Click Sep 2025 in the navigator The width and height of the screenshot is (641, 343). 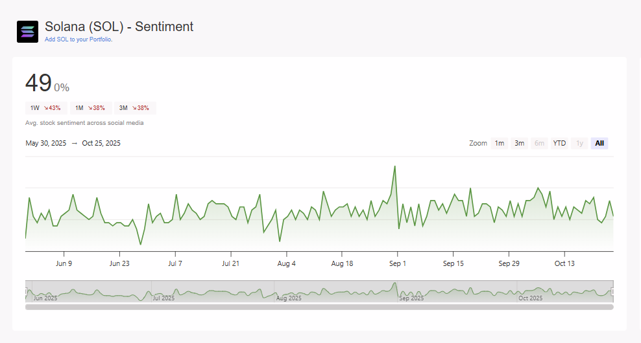[411, 298]
